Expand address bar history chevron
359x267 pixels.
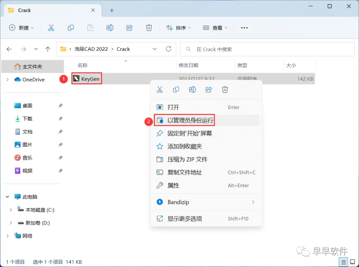(x=155, y=49)
